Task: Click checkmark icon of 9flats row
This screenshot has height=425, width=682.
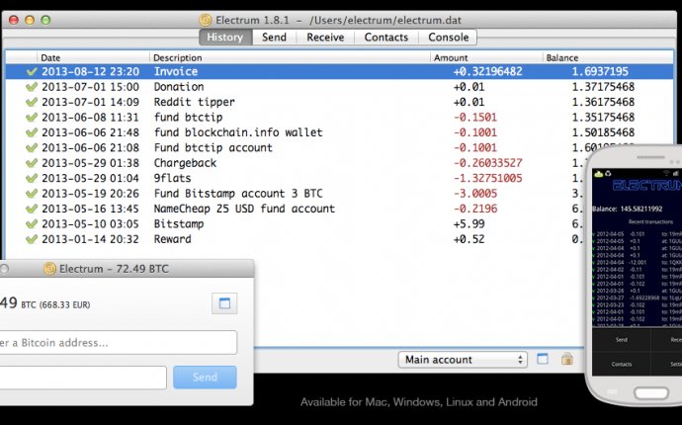Action: pos(32,178)
